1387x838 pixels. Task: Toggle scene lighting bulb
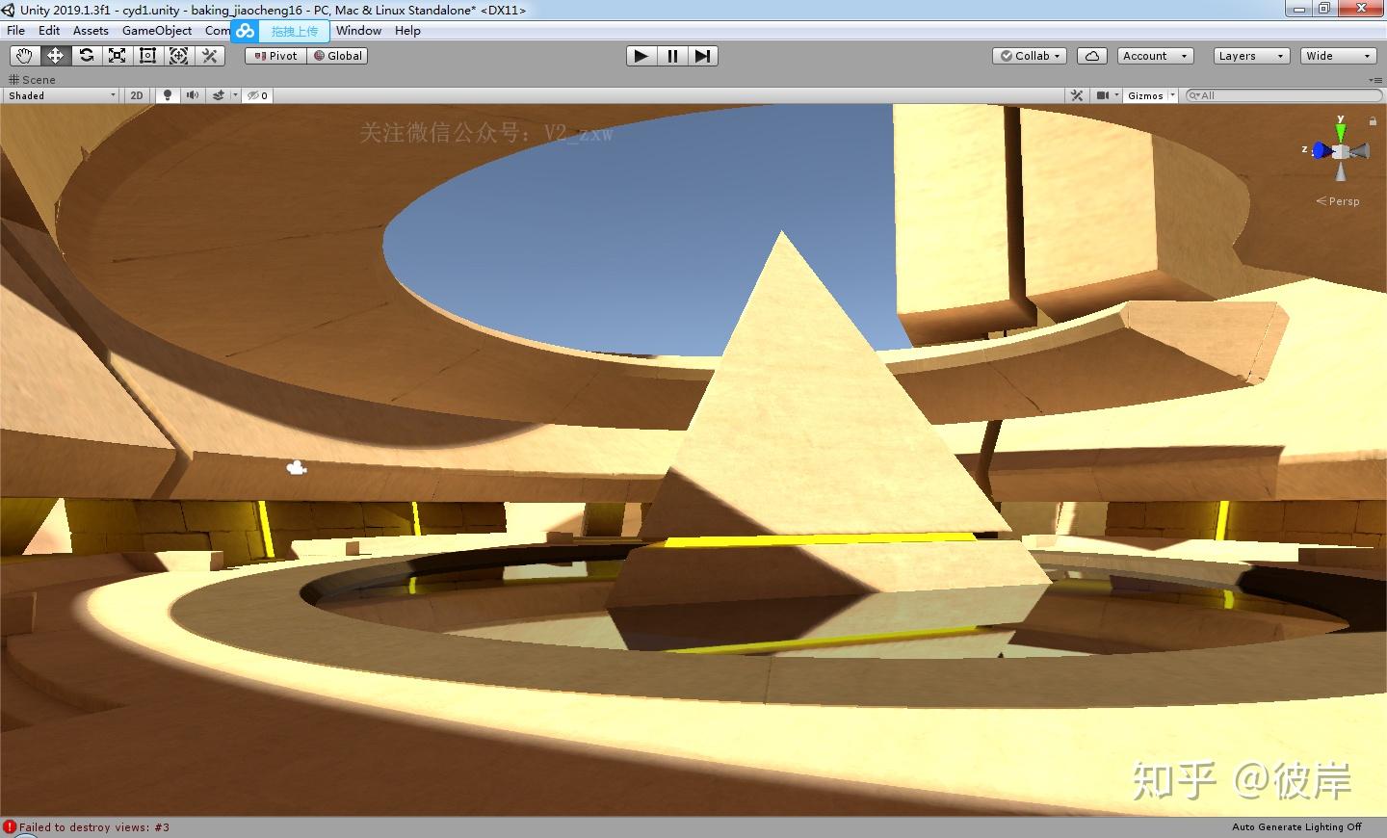[x=168, y=95]
